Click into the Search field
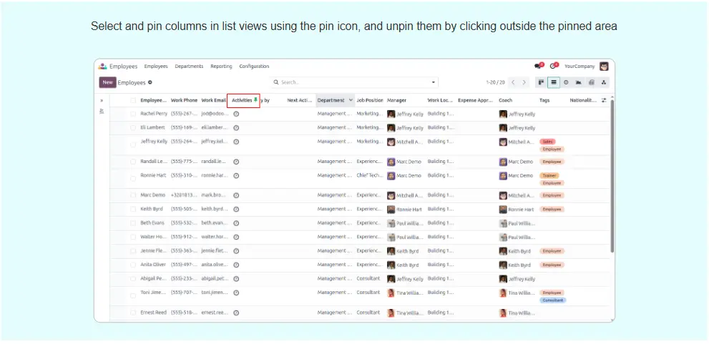 351,82
